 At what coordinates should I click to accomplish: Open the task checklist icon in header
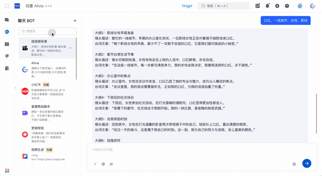(x=258, y=6)
